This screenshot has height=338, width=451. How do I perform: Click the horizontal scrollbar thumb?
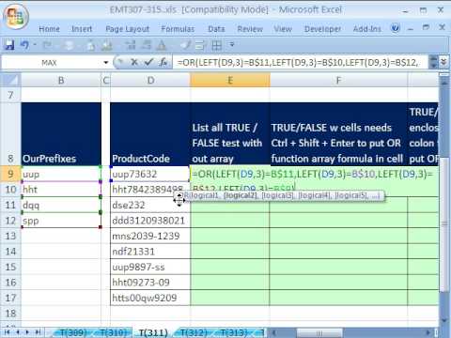[x=319, y=332]
